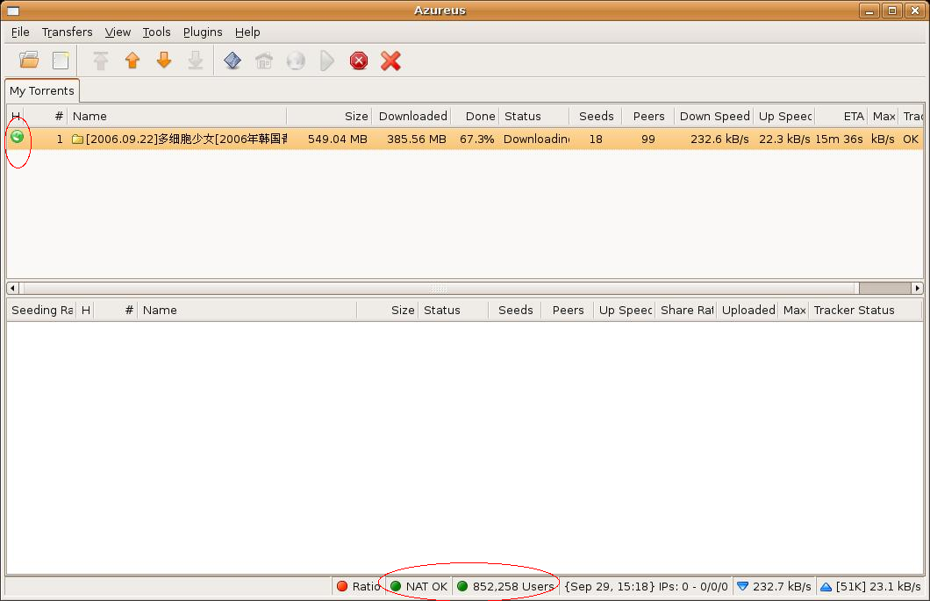
Task: Open the Plugins menu
Action: pos(203,32)
